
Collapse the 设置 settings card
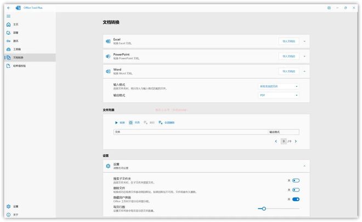pos(304,166)
